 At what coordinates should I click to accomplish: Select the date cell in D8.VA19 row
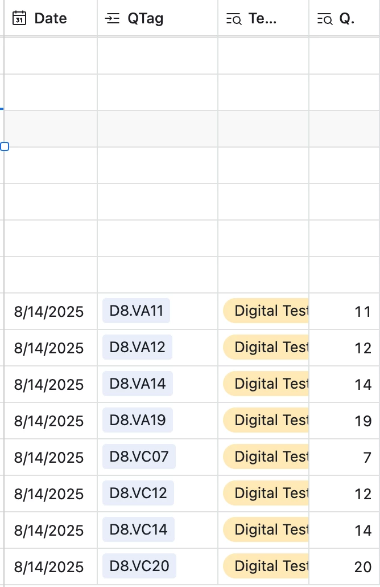click(51, 421)
